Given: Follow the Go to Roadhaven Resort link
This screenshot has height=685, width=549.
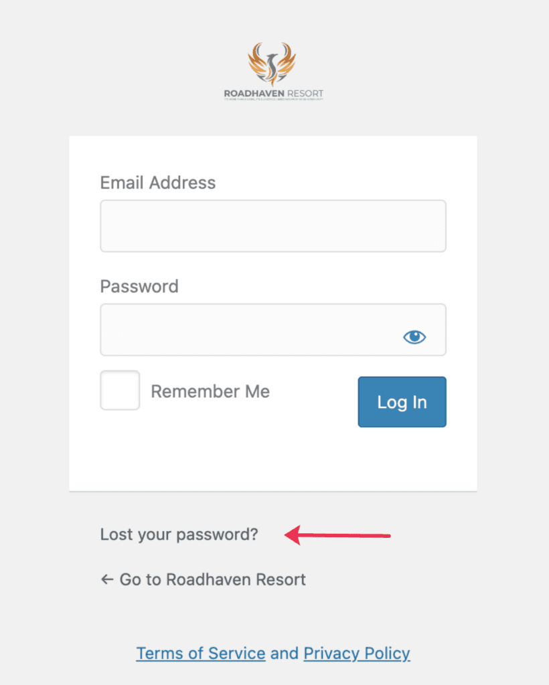Looking at the screenshot, I should point(204,579).
